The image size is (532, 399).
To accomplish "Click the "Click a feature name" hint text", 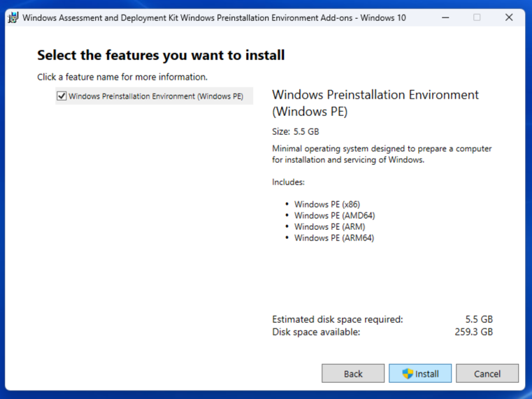I will click(122, 77).
